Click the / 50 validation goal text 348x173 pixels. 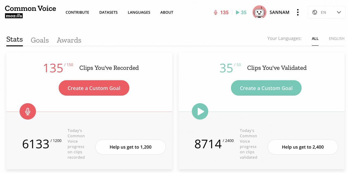238,65
